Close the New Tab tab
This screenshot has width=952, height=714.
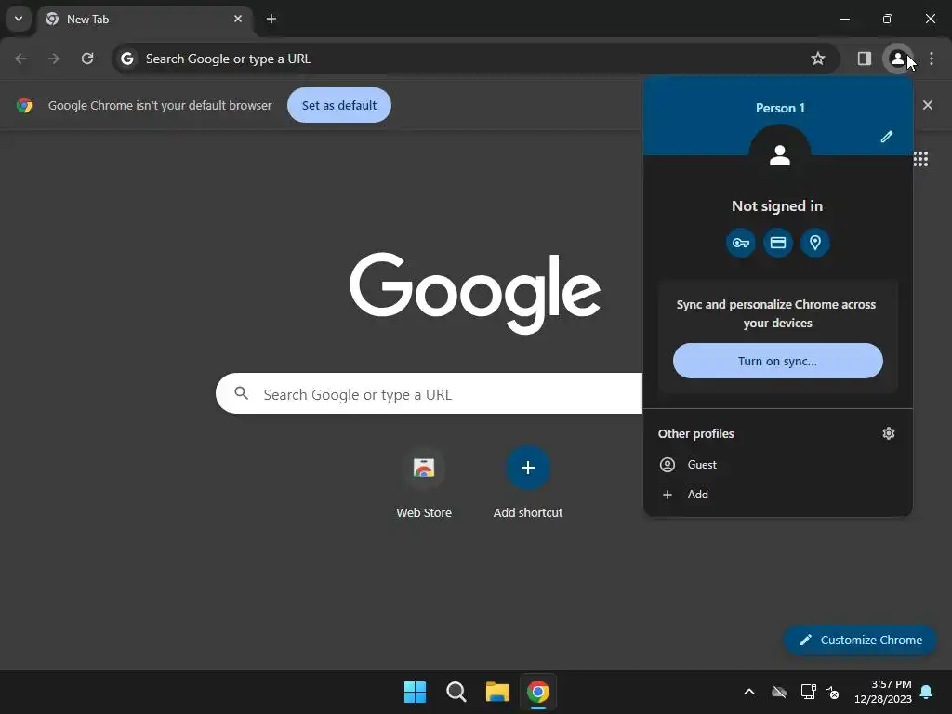tap(238, 19)
